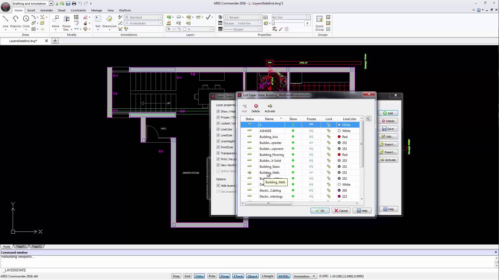Click the Activate arrow icon in dialog
Image resolution: width=499 pixels, height=280 pixels.
tap(270, 106)
